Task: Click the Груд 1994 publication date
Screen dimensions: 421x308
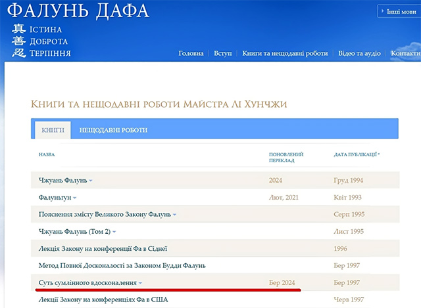Action: [x=348, y=181]
